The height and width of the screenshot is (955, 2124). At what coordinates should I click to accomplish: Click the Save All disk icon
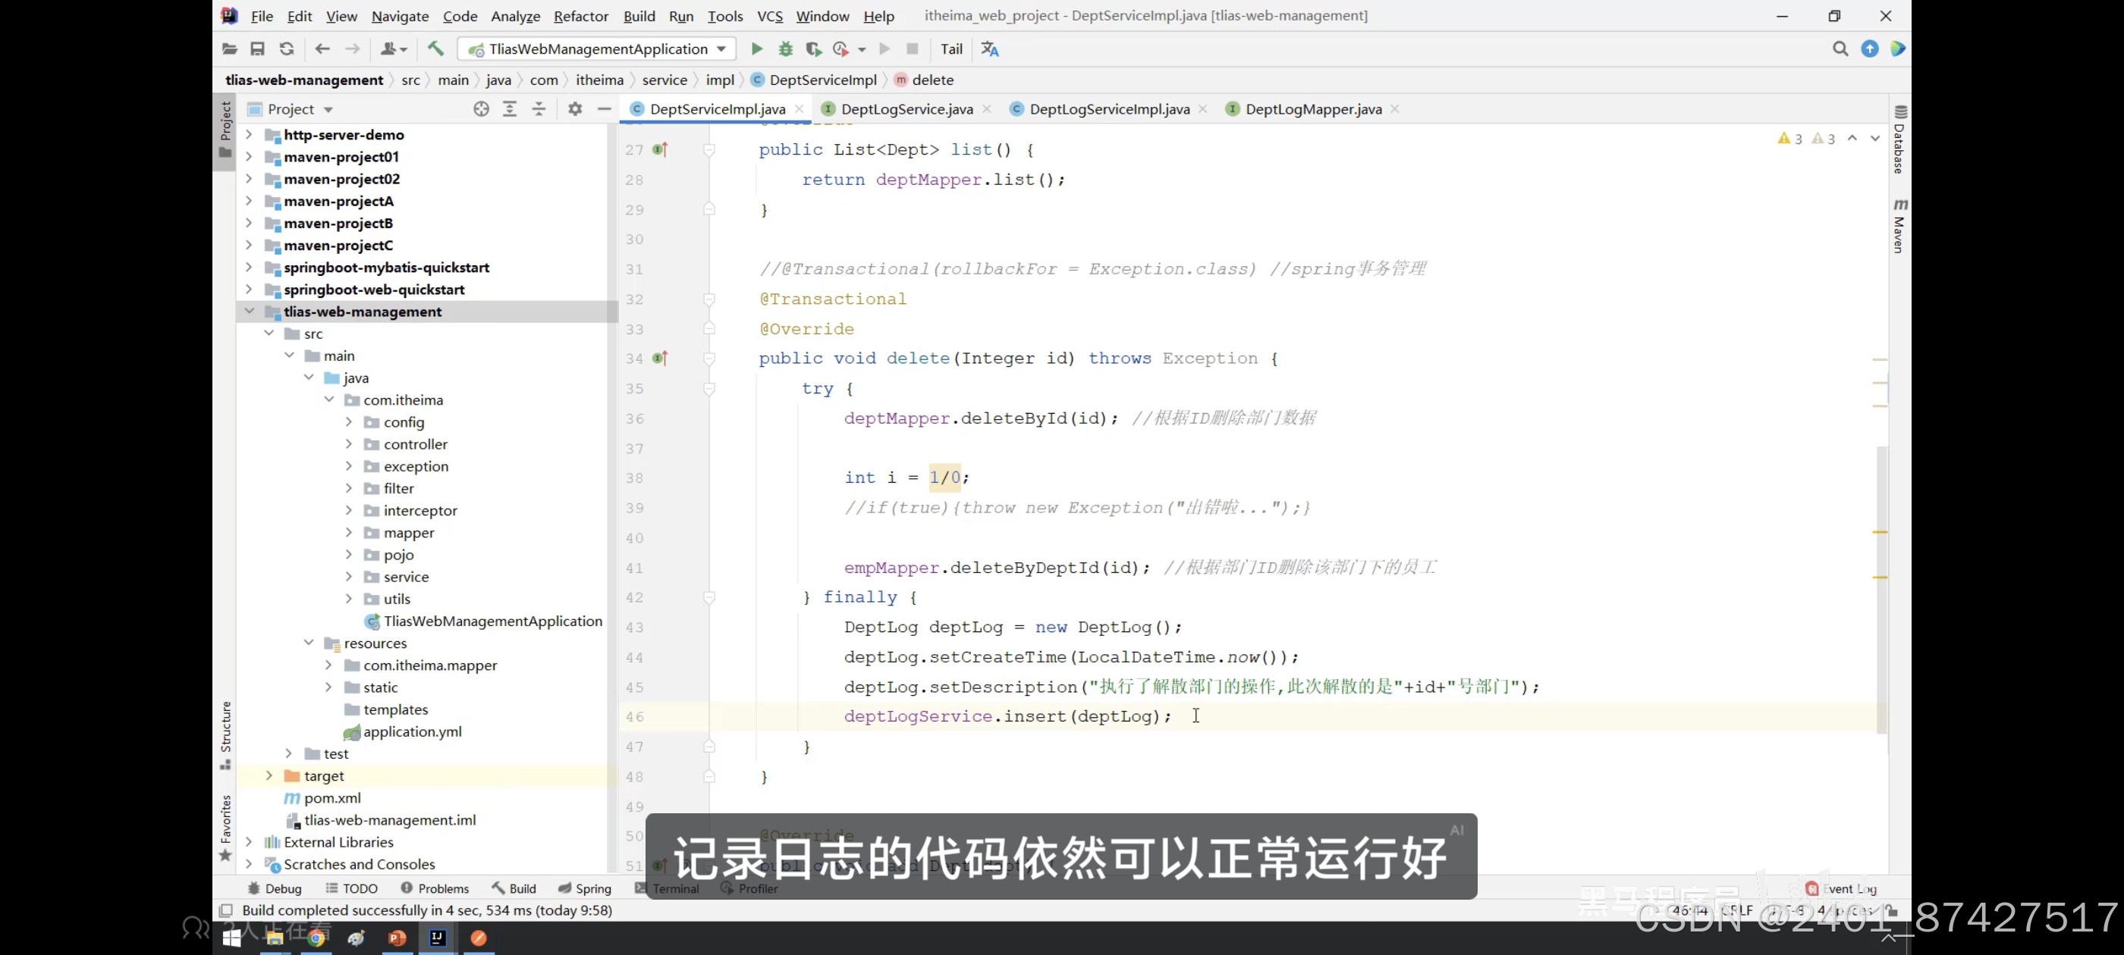pyautogui.click(x=257, y=49)
